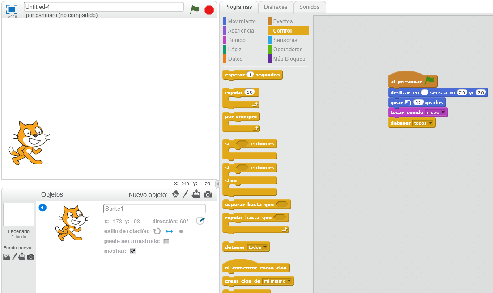This screenshot has width=493, height=293.
Task: Click the project title field 'Untitled-4'
Action: click(x=103, y=7)
